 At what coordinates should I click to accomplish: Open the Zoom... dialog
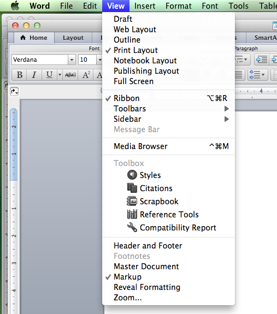pyautogui.click(x=168, y=298)
